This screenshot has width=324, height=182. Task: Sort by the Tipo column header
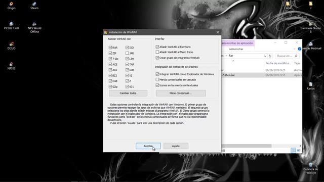tap(297, 63)
